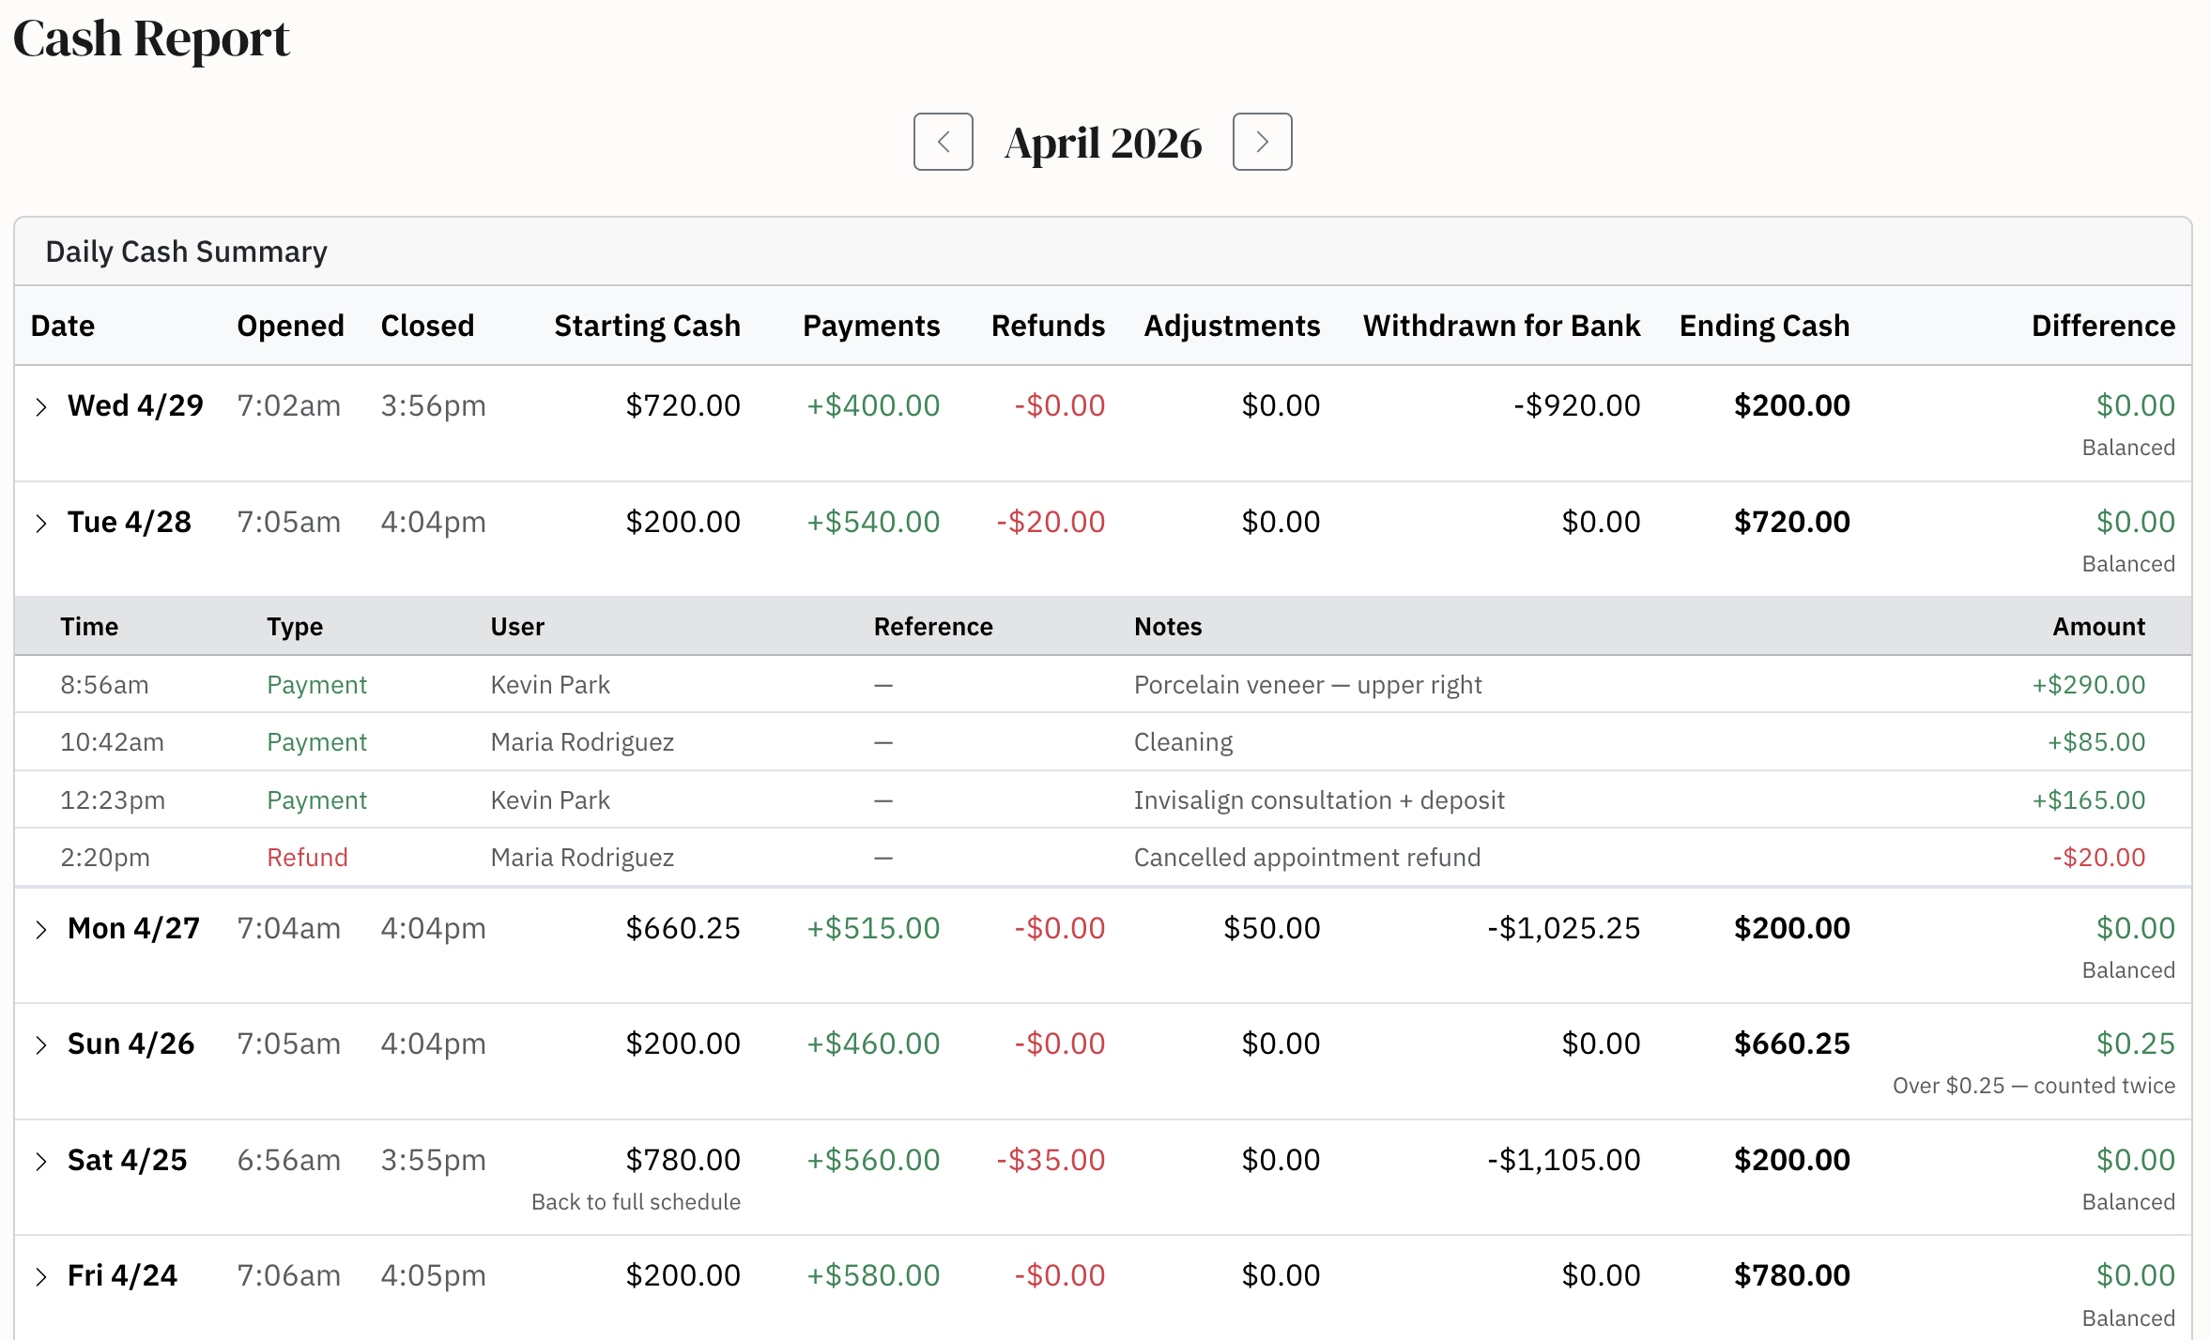Click the Daily Cash Summary heading
The height and width of the screenshot is (1340, 2210).
tap(186, 251)
